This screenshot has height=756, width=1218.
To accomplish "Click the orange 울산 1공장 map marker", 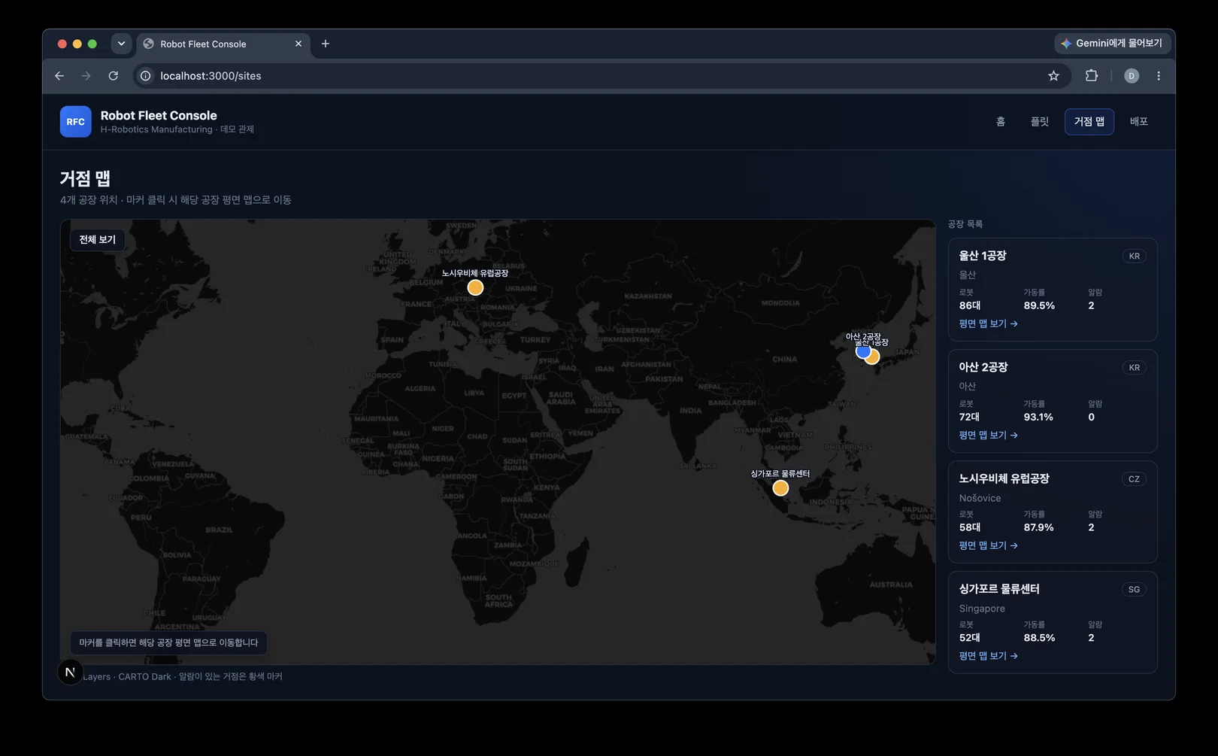I will [x=874, y=357].
